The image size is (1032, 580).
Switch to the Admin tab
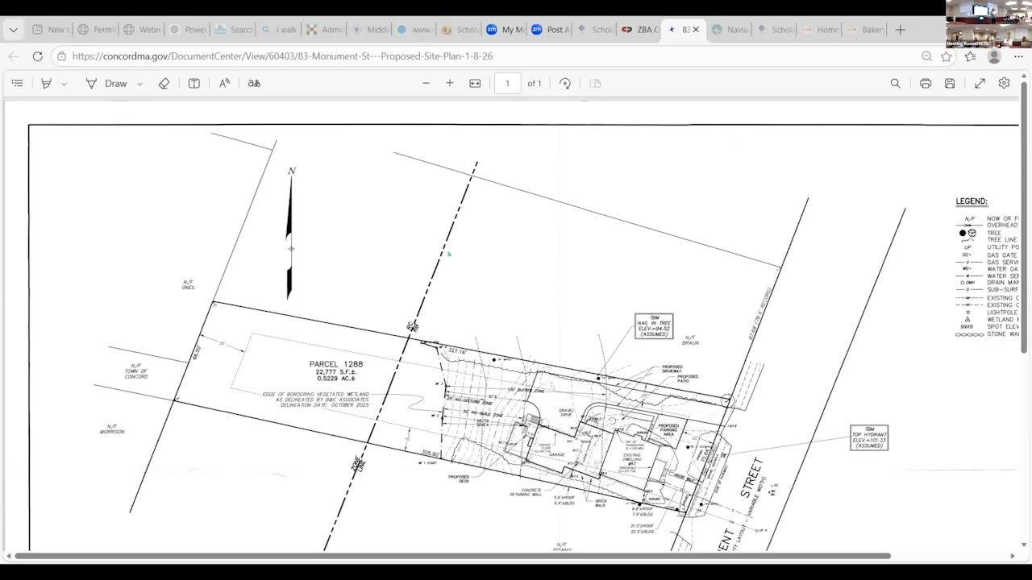point(324,30)
